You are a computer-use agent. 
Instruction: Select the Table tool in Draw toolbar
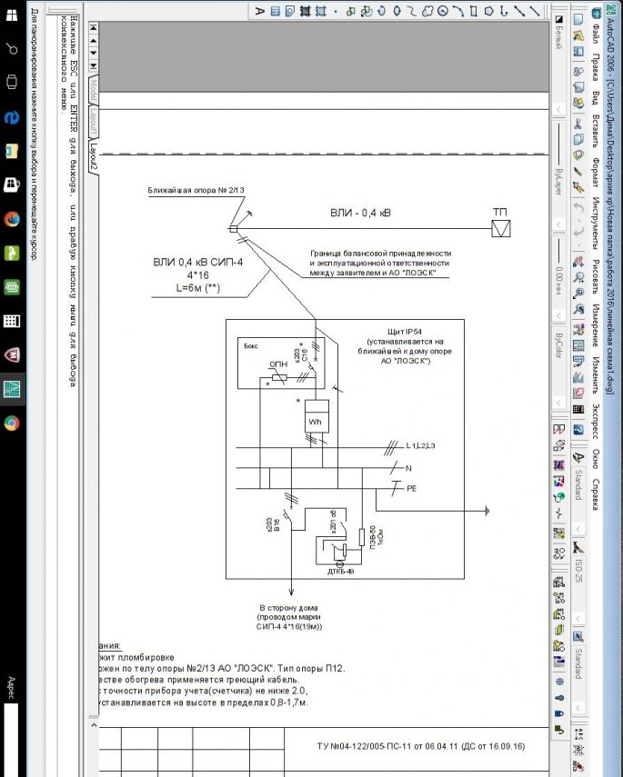coord(276,10)
